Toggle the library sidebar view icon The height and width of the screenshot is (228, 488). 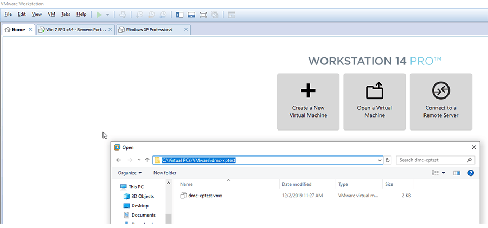[179, 15]
